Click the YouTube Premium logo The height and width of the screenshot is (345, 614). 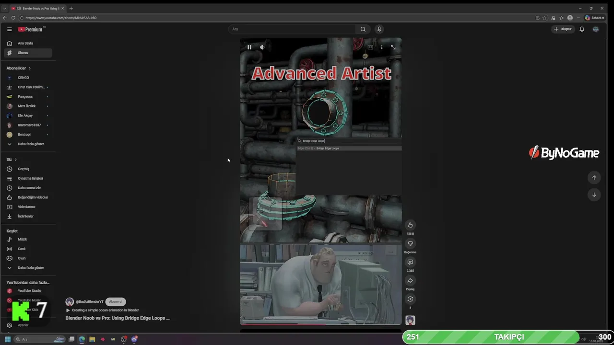click(x=32, y=29)
